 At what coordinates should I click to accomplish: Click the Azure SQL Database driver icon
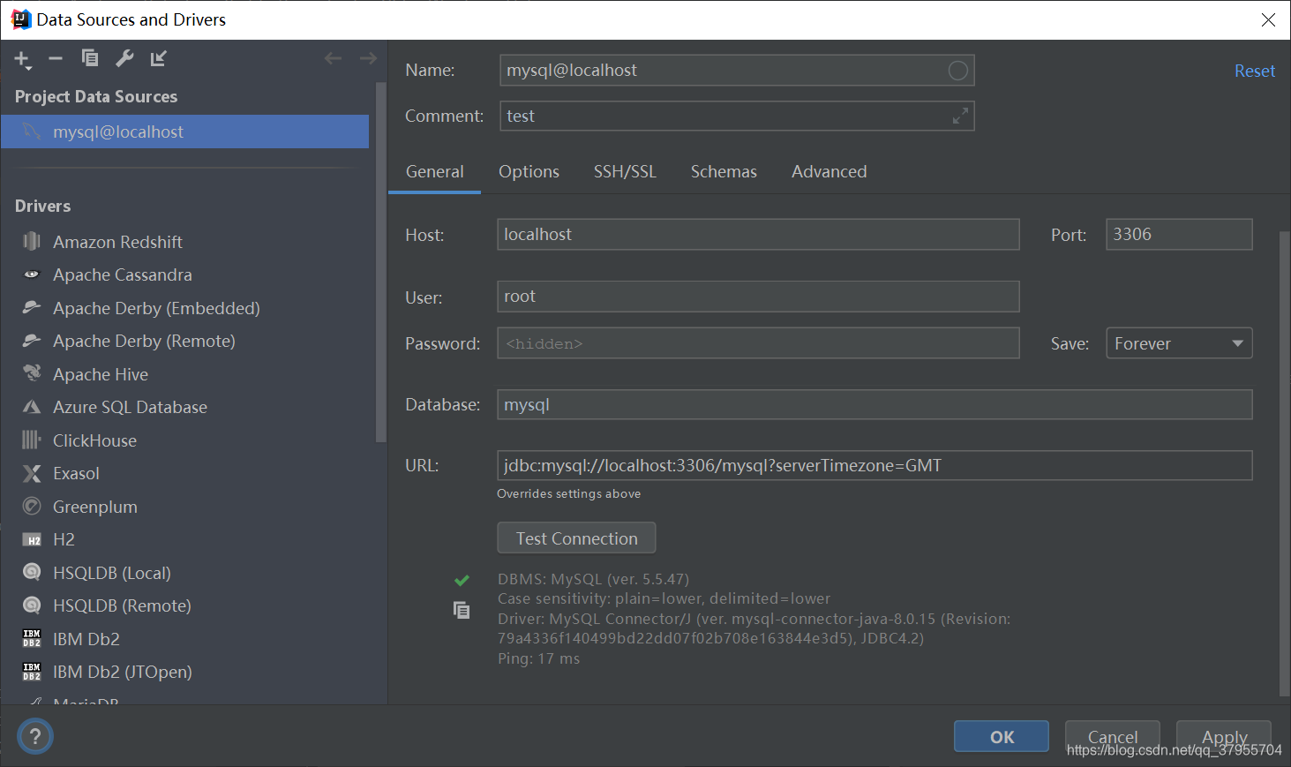click(x=32, y=407)
